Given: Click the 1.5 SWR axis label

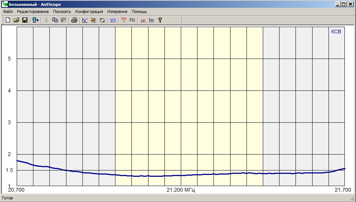Looking at the screenshot, I should point(9,170).
